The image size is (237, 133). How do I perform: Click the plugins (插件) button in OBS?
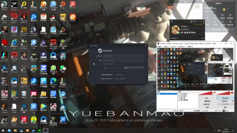pos(207,107)
